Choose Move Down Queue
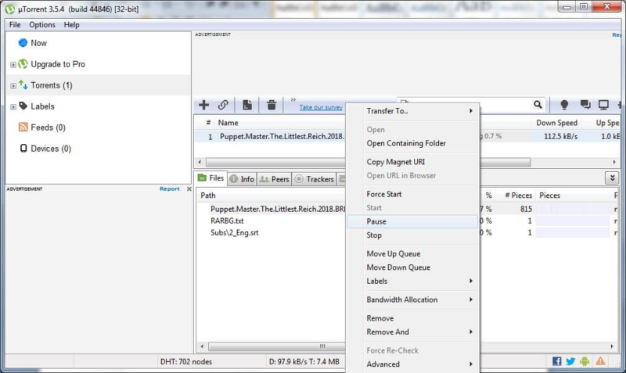Viewport: 626px width, 373px height. [412, 267]
